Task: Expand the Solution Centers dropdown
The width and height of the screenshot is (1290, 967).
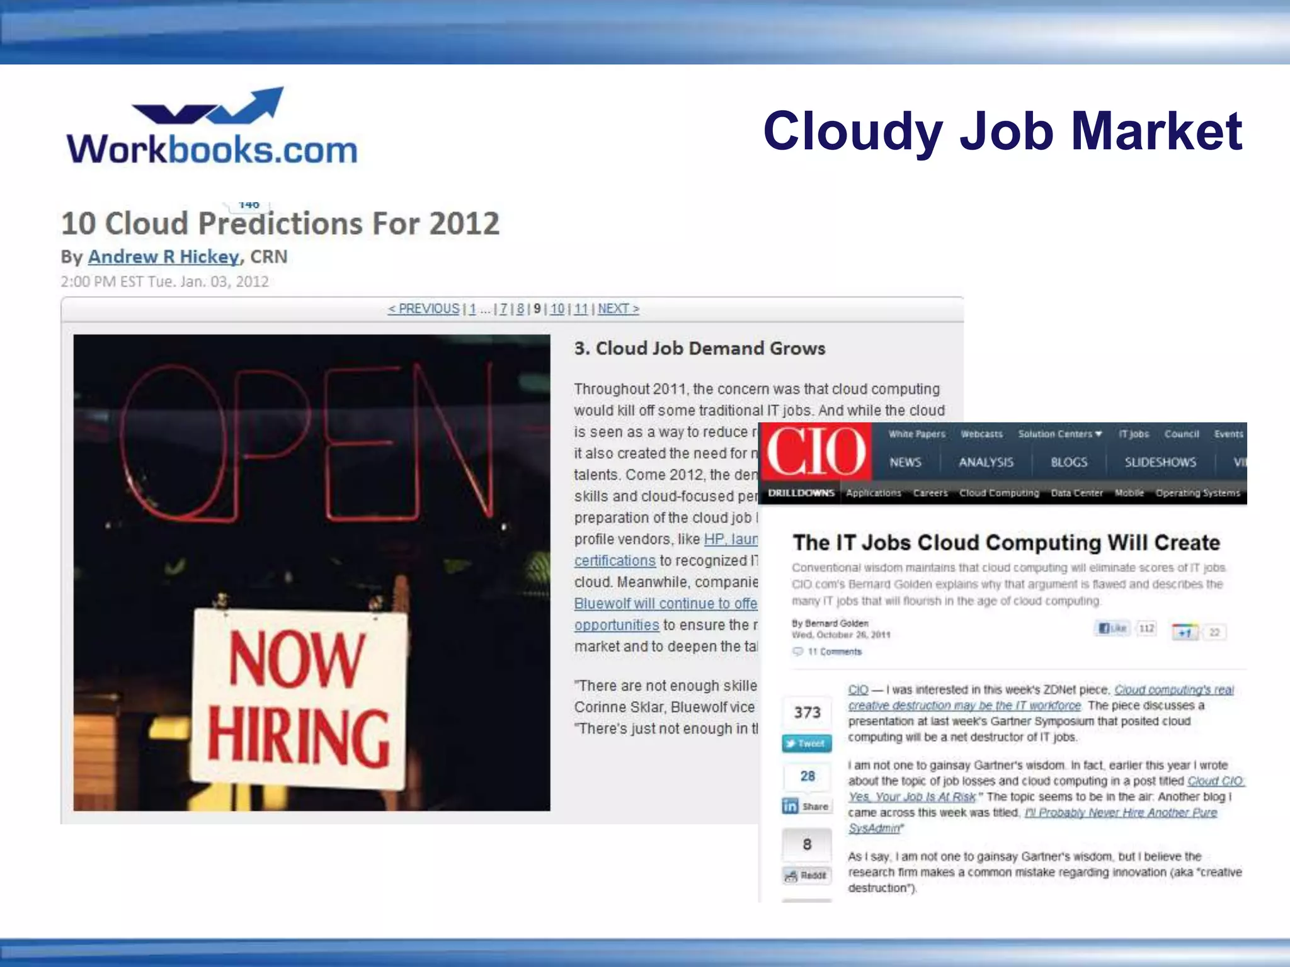Action: 1060,434
